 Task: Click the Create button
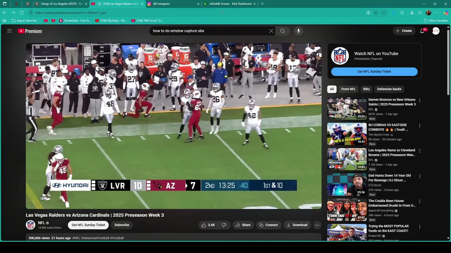point(403,31)
